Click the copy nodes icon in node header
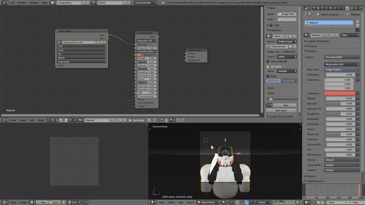This screenshot has height=205, width=365. click(179, 120)
